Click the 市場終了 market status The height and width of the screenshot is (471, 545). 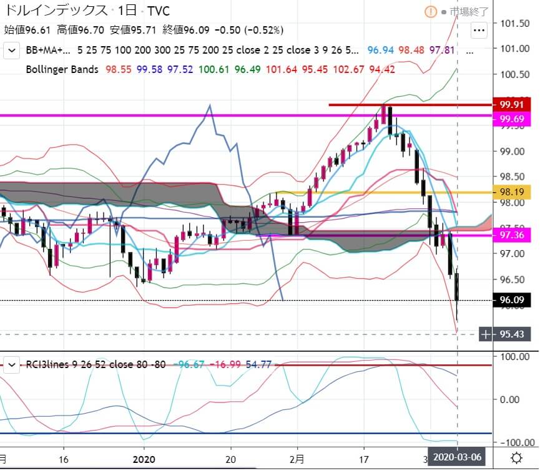coord(469,12)
